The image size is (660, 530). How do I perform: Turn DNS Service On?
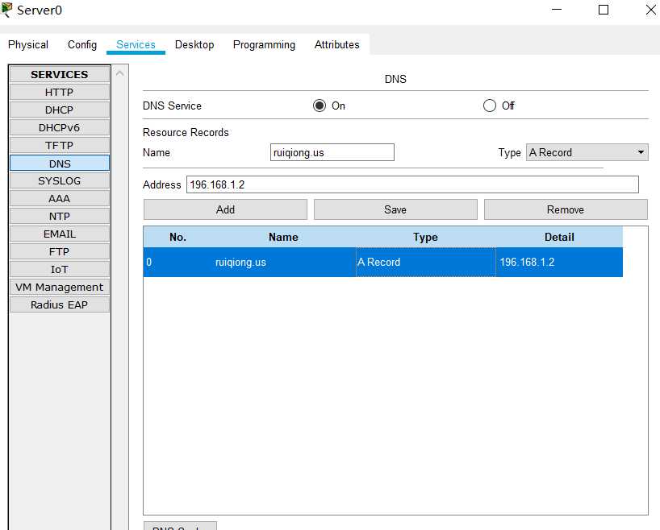tap(320, 106)
